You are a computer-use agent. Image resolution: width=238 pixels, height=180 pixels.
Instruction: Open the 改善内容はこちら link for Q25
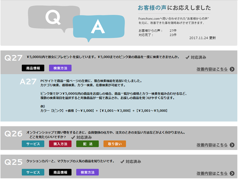(x=212, y=174)
